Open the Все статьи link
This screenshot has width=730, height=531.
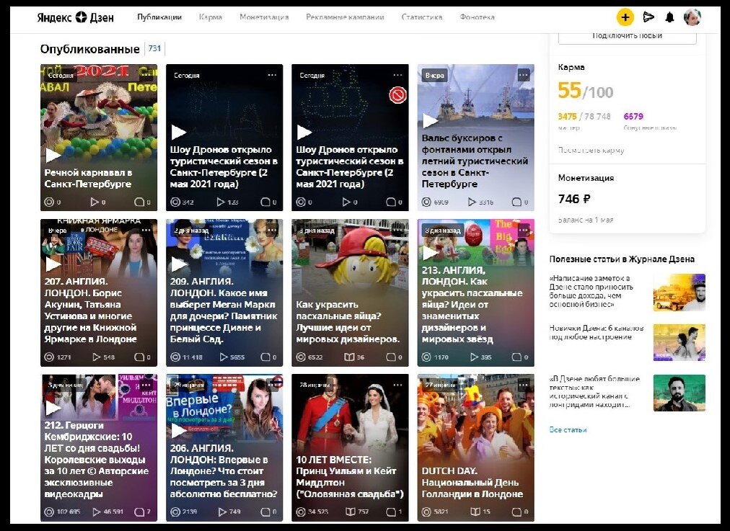click(x=568, y=429)
